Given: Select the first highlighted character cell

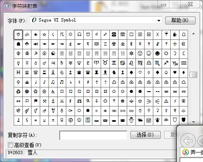Looking at the screenshot, I should point(18,34).
